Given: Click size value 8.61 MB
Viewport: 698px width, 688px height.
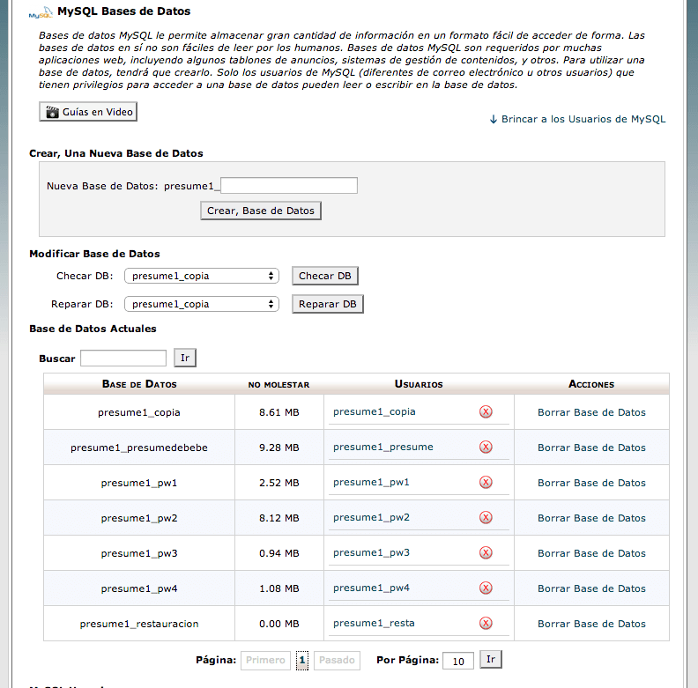Looking at the screenshot, I should coord(279,412).
